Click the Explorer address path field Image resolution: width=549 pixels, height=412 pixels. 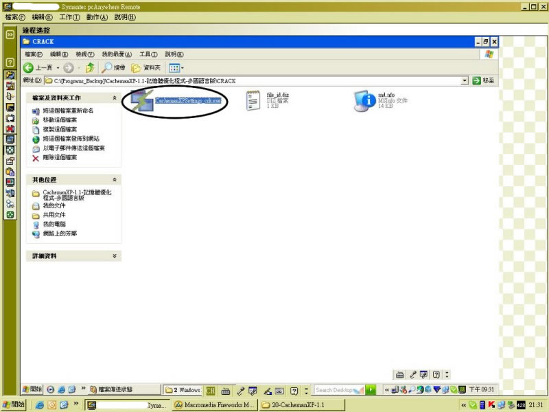[x=253, y=80]
